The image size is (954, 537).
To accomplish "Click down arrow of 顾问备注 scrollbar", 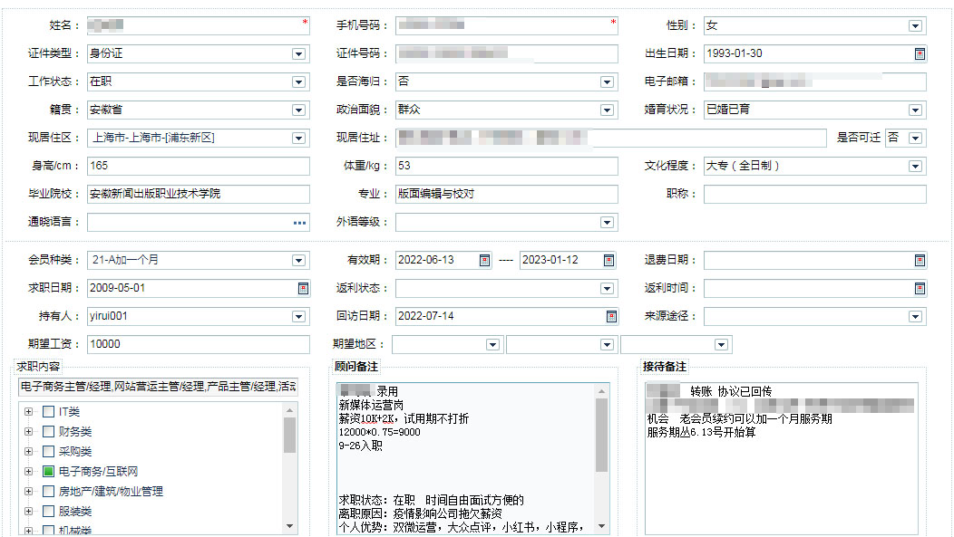I will 602,526.
